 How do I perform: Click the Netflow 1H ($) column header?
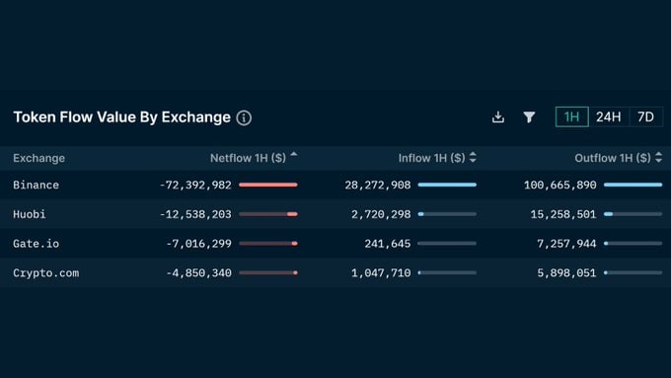click(x=248, y=158)
